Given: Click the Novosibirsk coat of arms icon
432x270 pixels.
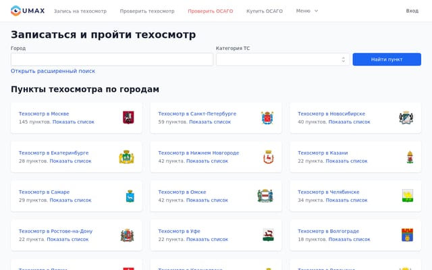Looking at the screenshot, I should tap(406, 117).
